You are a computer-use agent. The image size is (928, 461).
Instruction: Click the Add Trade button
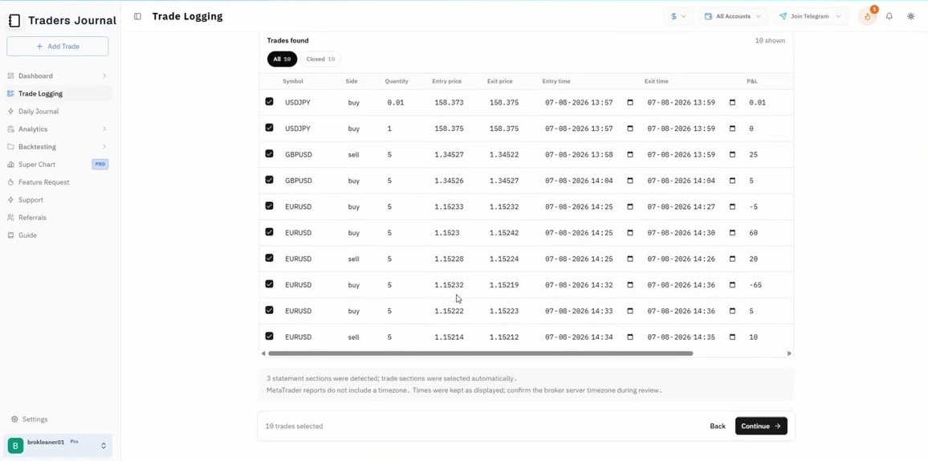[58, 46]
